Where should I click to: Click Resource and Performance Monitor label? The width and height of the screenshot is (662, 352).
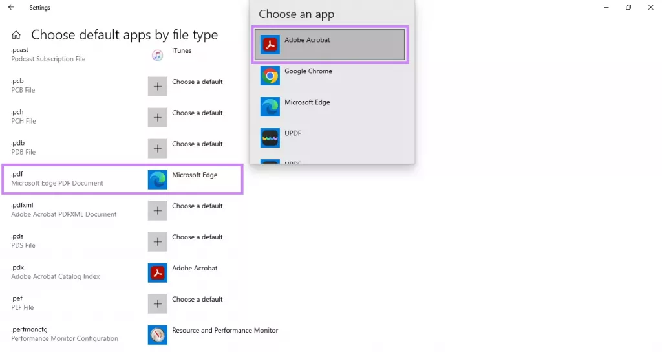[225, 330]
